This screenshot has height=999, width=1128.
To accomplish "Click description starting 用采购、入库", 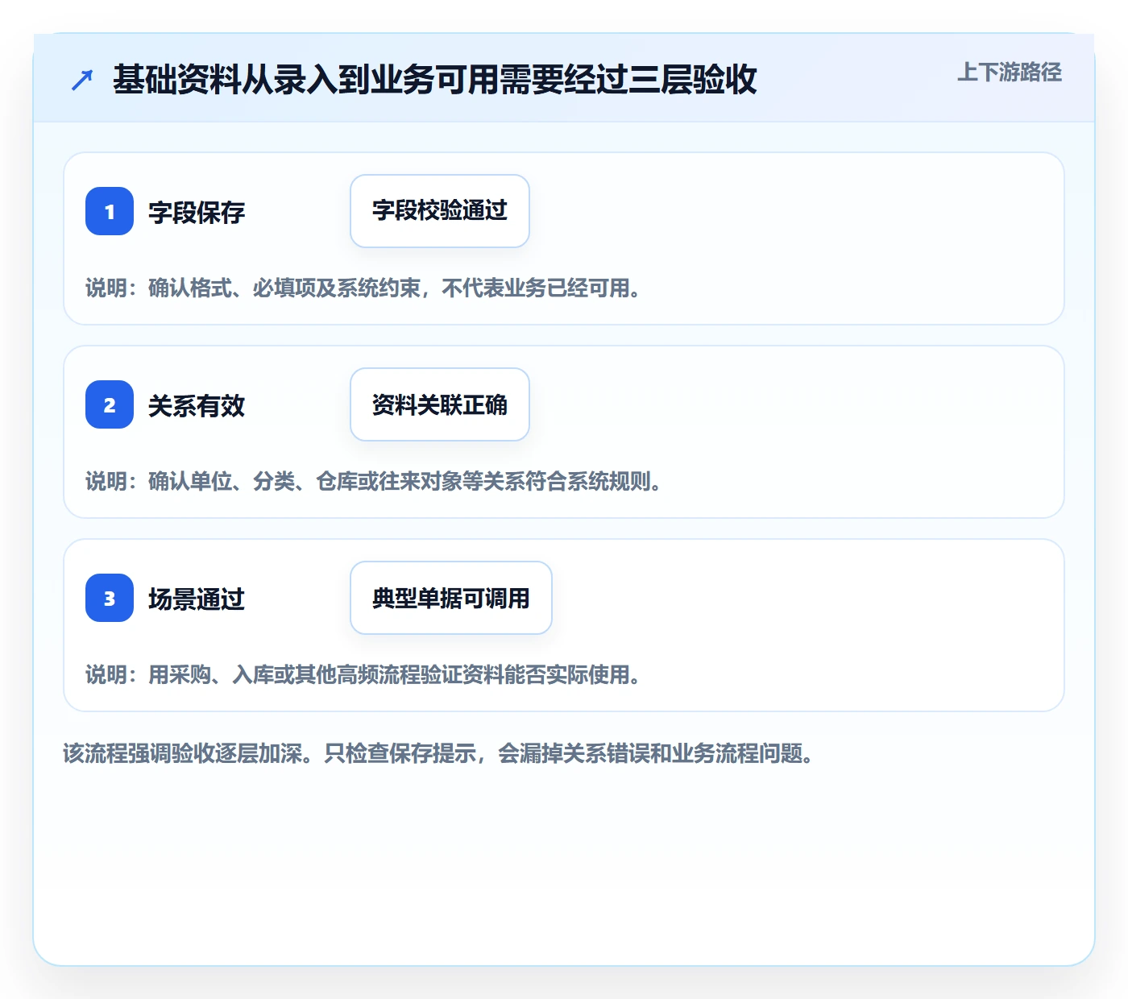I will (x=365, y=675).
